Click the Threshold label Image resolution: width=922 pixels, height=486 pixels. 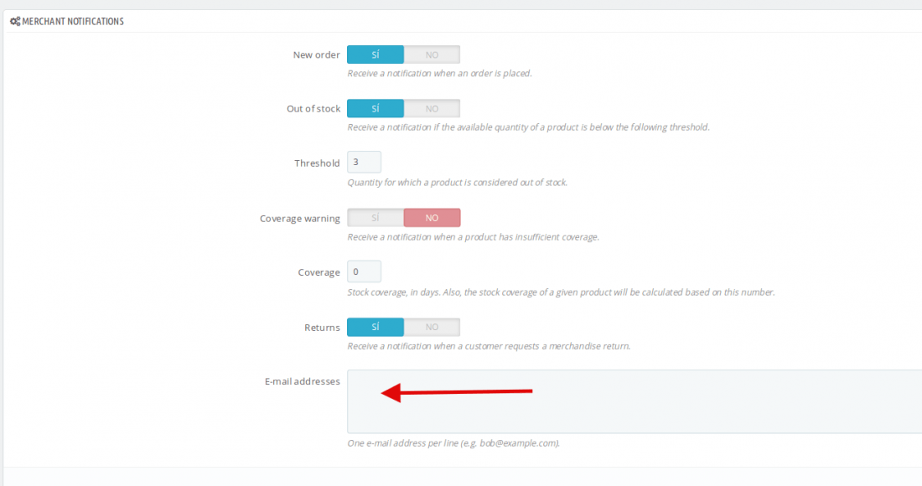[317, 163]
